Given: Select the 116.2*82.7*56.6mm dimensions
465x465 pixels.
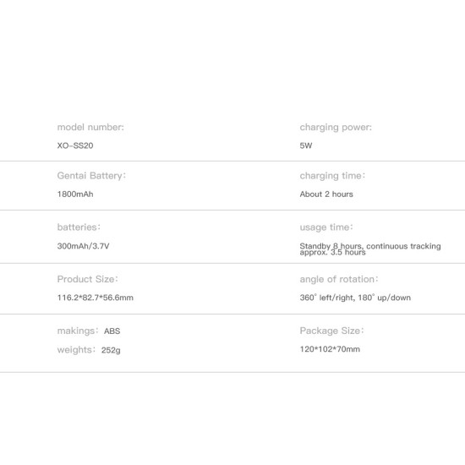Looking at the screenshot, I should [x=96, y=298].
